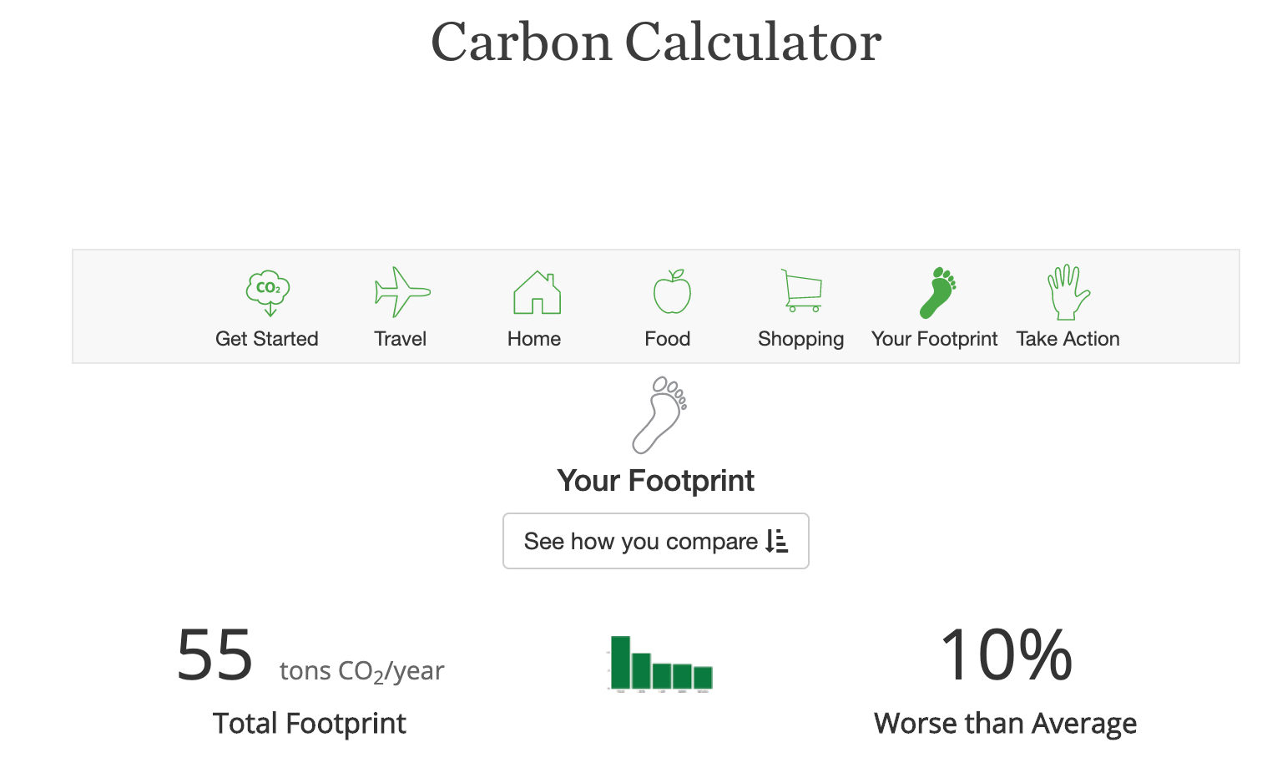This screenshot has width=1267, height=783.
Task: Select the Your Footprint tab label
Action: pyautogui.click(x=935, y=339)
